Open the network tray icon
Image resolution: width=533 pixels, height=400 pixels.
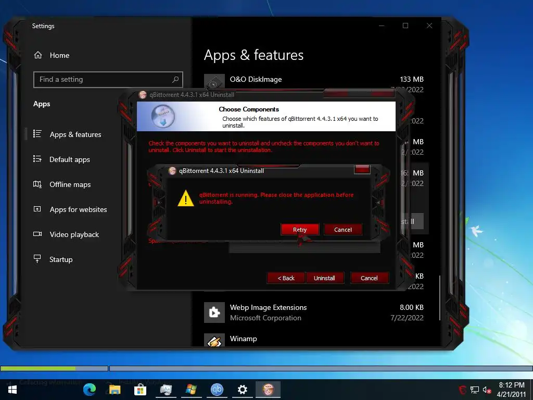(x=475, y=390)
